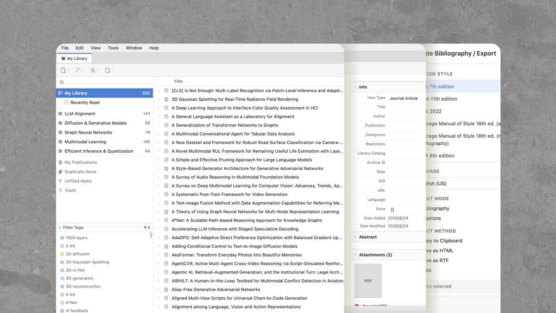Collapse the Info section in item pane
The width and height of the screenshot is (556, 313).
355,87
